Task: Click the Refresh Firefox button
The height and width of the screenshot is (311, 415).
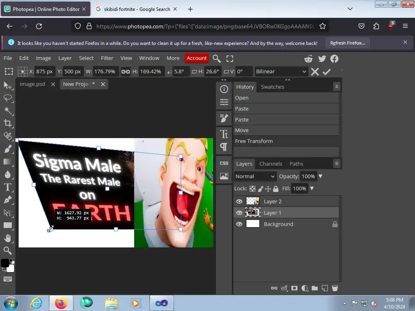Action: tap(347, 43)
